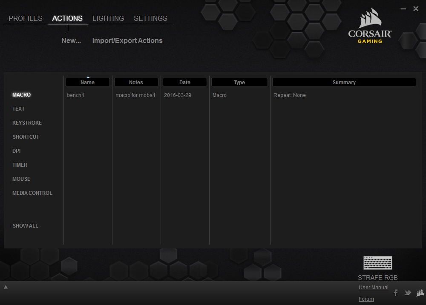Click the Corsair Gaming logo
The width and height of the screenshot is (426, 305).
(x=370, y=26)
